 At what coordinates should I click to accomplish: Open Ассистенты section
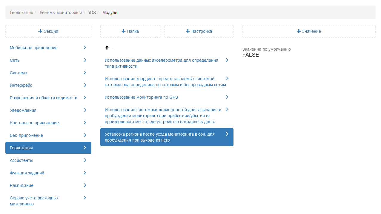point(21,160)
